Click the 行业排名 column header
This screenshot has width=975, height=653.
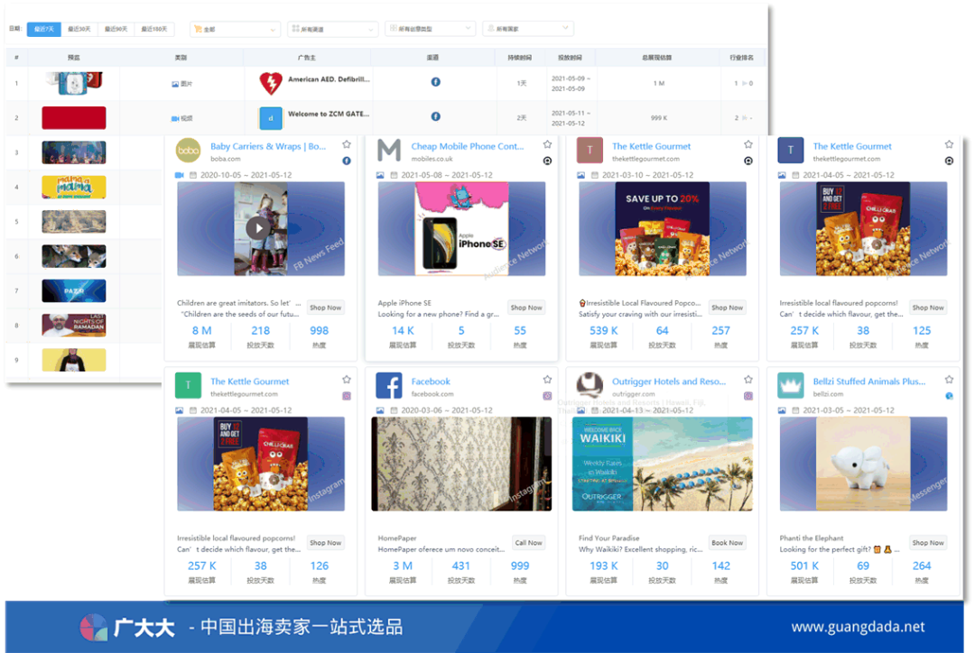[741, 57]
